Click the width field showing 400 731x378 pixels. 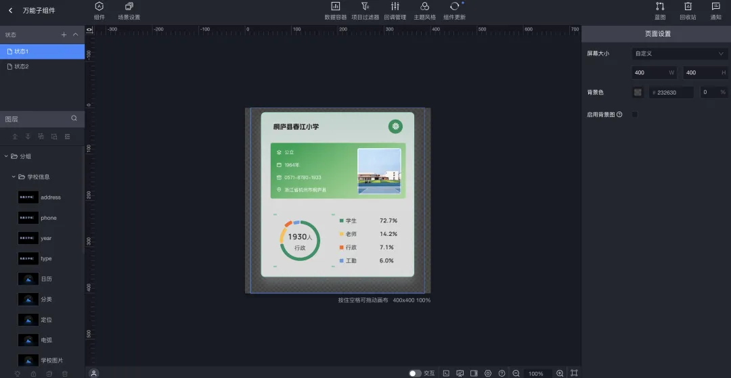pyautogui.click(x=655, y=72)
